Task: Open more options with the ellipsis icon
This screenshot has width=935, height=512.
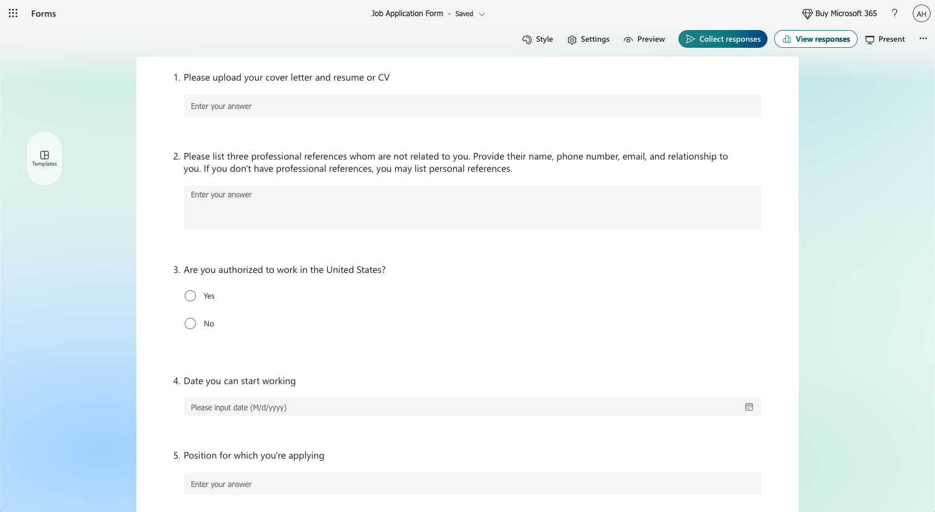Action: (x=923, y=38)
